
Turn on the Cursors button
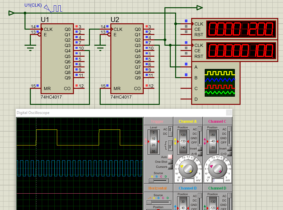pos(170,167)
